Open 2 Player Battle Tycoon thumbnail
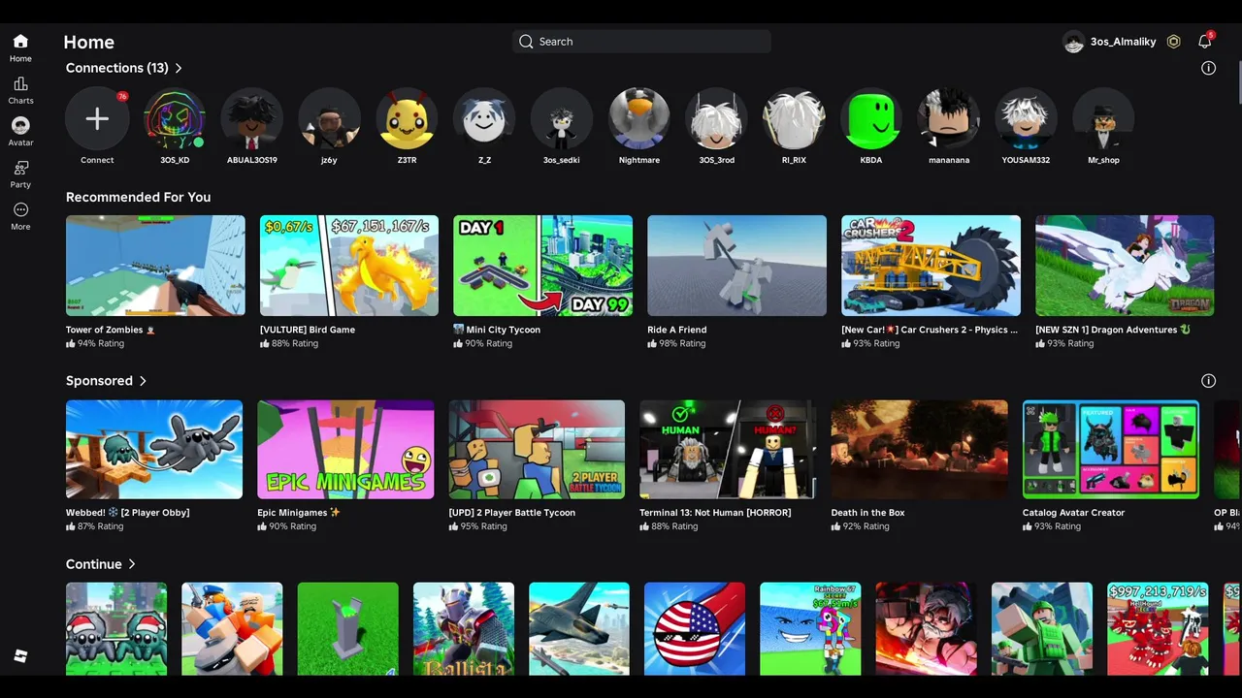1242x698 pixels. [537, 450]
